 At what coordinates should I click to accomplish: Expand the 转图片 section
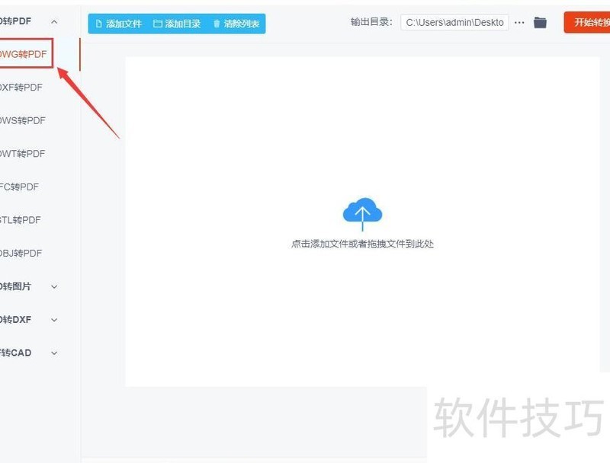[53, 286]
